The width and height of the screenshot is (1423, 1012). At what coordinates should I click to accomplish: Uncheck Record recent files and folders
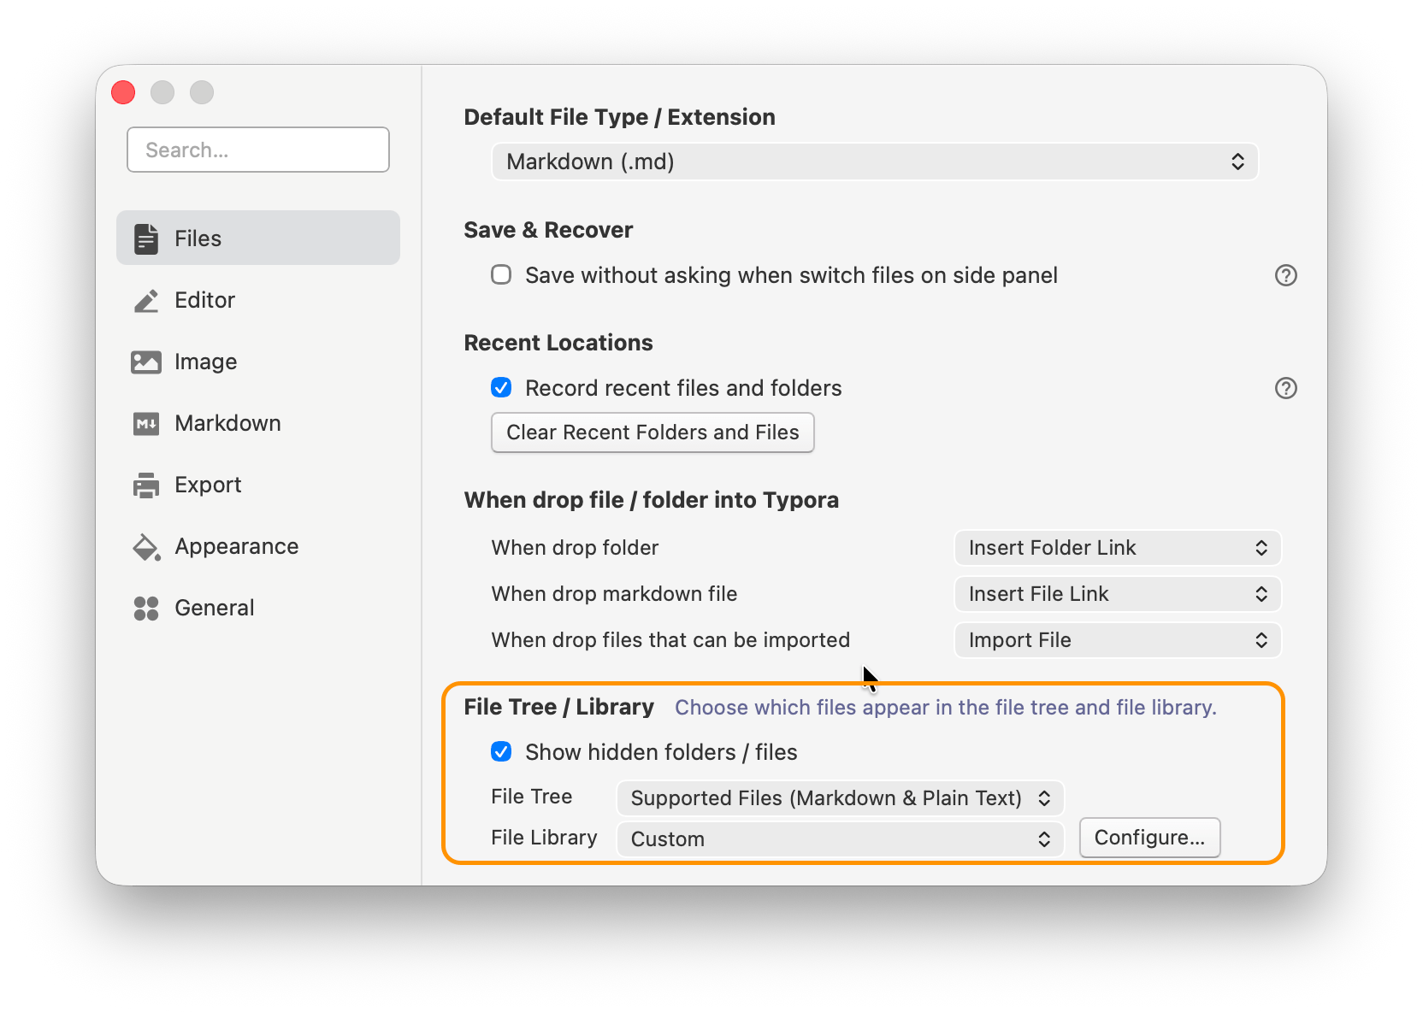pyautogui.click(x=501, y=387)
